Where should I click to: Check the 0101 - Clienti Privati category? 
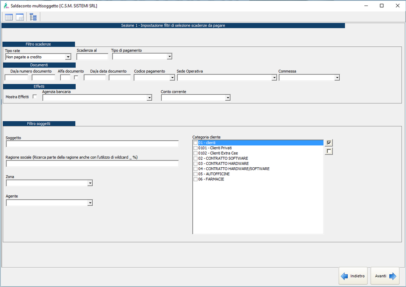195,148
